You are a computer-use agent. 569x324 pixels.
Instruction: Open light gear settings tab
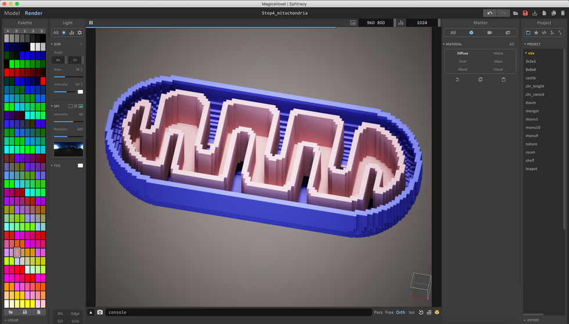point(80,33)
